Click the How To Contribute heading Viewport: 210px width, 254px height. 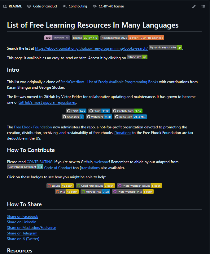31,150
